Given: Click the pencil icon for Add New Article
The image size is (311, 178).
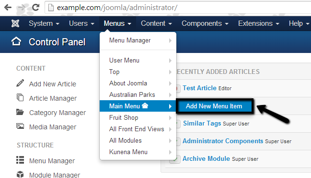Looking at the screenshot, I should [20, 83].
